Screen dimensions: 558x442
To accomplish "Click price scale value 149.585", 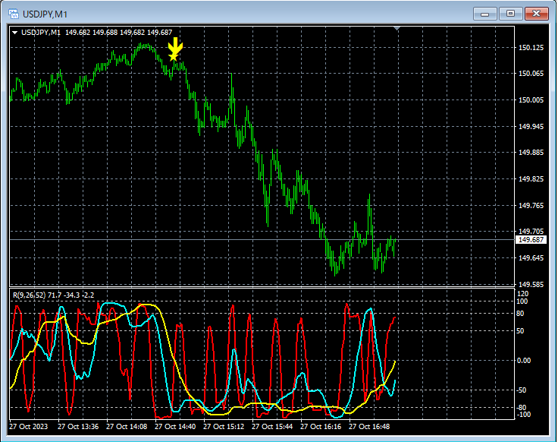I will pyautogui.click(x=531, y=285).
